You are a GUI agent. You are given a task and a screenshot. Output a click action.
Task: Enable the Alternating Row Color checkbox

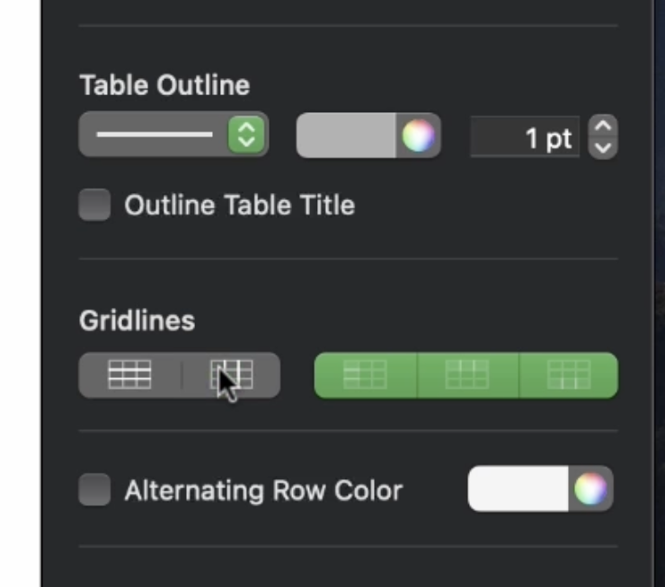click(x=94, y=489)
